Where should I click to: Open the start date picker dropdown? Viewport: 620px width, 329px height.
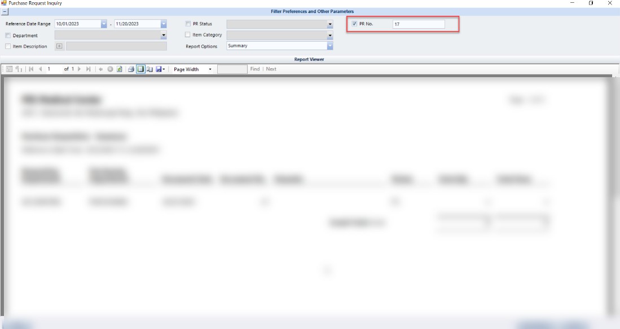pyautogui.click(x=104, y=24)
